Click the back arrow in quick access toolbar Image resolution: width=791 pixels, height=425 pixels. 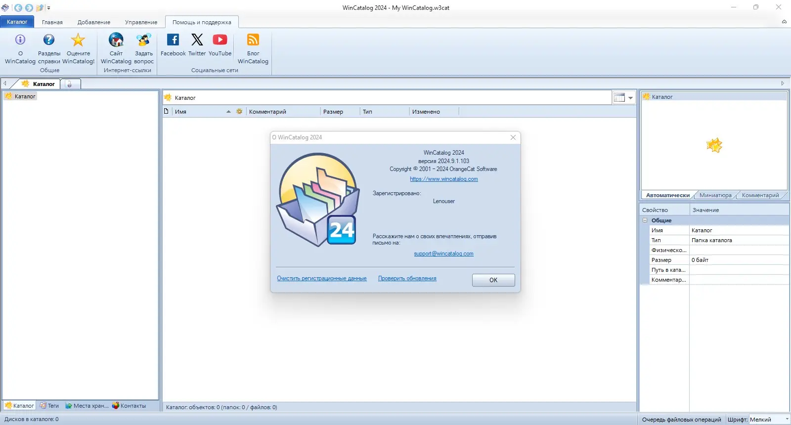[18, 8]
